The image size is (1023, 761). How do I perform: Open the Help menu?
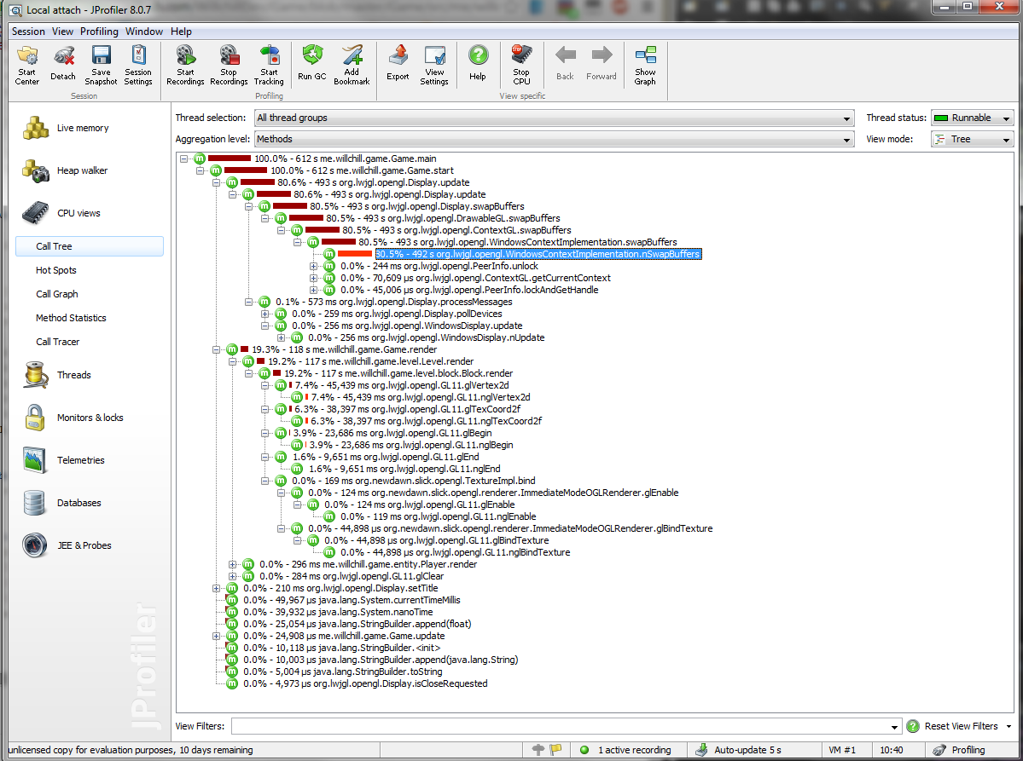click(x=182, y=32)
